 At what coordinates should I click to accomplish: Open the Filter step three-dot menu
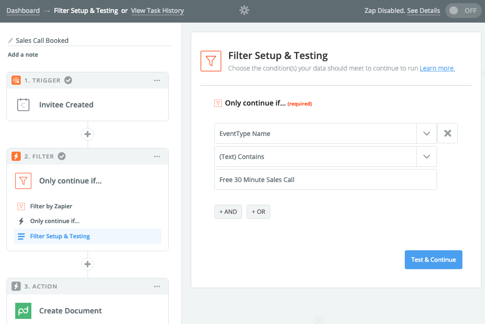(x=157, y=156)
